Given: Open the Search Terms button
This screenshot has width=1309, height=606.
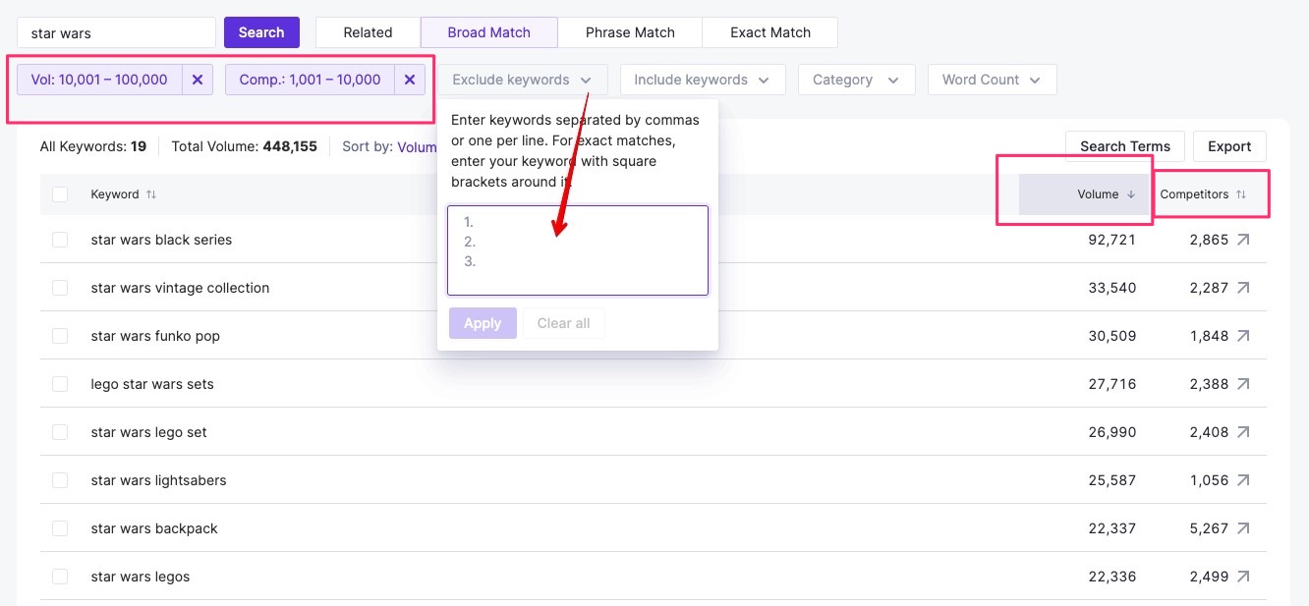Looking at the screenshot, I should (x=1124, y=146).
